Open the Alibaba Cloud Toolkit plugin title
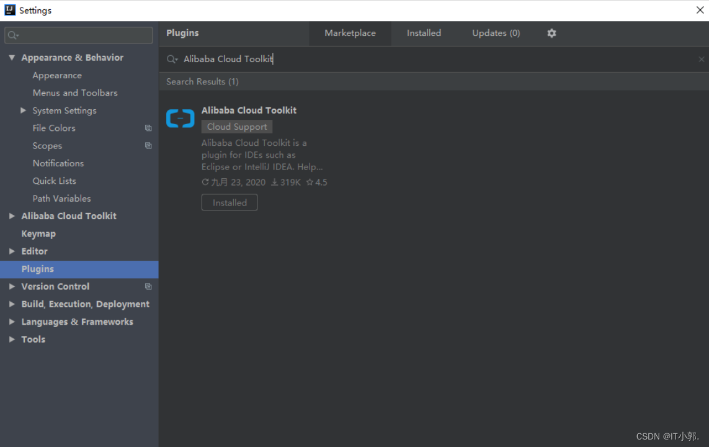 pos(249,111)
